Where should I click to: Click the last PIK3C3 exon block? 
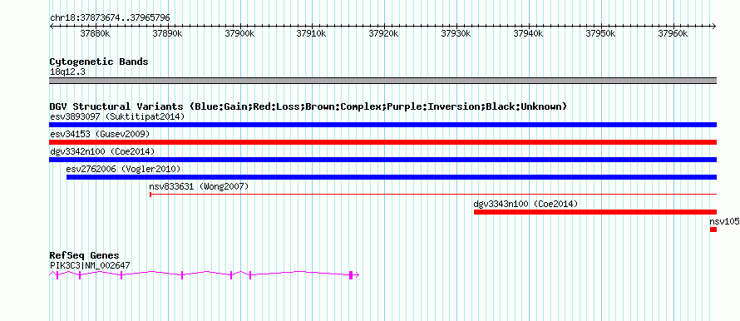point(351,275)
